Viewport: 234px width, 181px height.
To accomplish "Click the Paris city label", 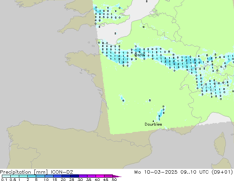I will (140, 55).
